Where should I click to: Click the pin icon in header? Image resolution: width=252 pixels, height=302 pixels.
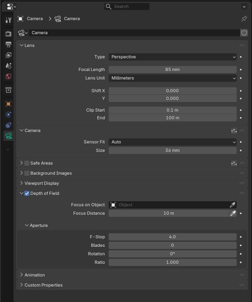244,19
